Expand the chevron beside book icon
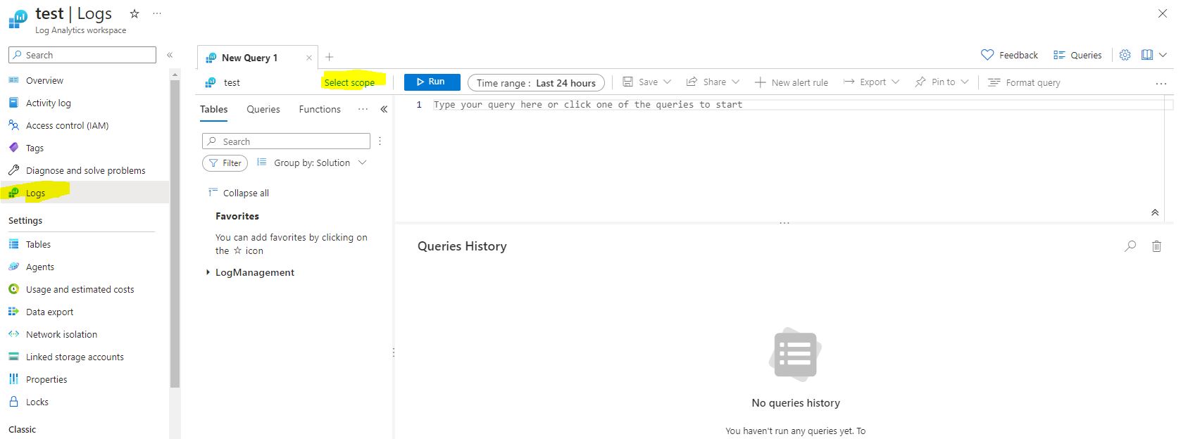This screenshot has width=1188, height=439. click(x=1163, y=55)
